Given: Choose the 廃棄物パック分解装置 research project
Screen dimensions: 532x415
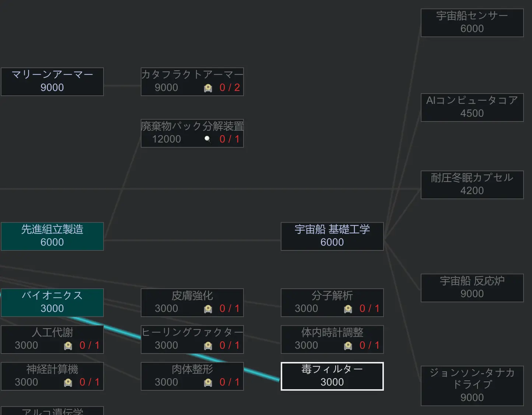Looking at the screenshot, I should point(192,133).
